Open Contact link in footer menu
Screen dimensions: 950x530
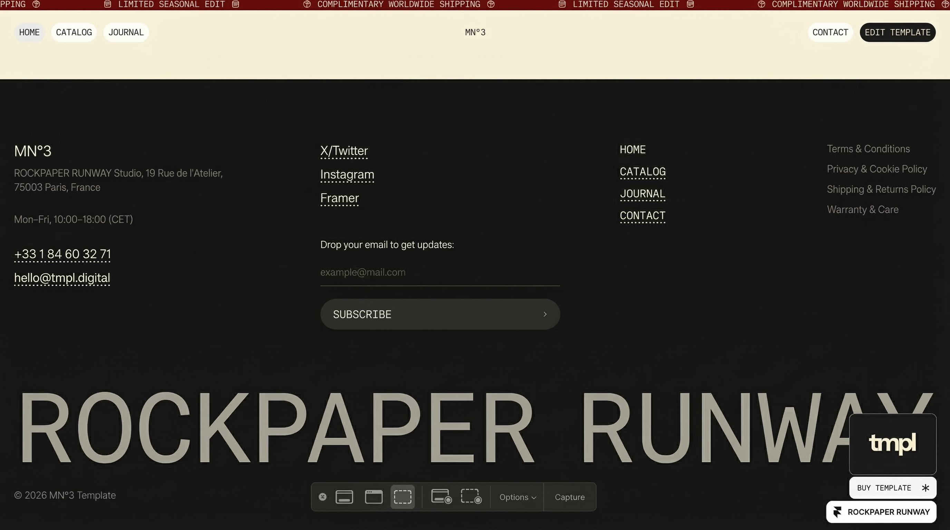[x=642, y=216]
